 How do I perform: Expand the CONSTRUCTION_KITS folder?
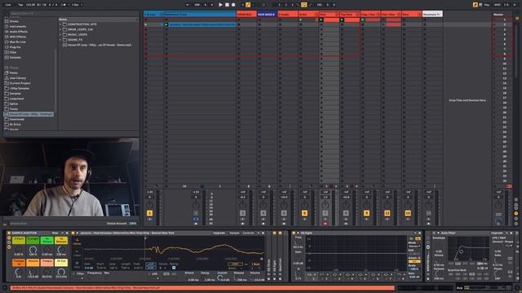[60, 24]
